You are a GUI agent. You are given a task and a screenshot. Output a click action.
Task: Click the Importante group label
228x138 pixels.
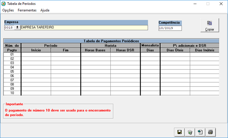[14, 104]
